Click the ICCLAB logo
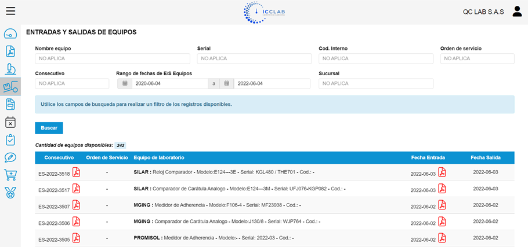 [265, 12]
